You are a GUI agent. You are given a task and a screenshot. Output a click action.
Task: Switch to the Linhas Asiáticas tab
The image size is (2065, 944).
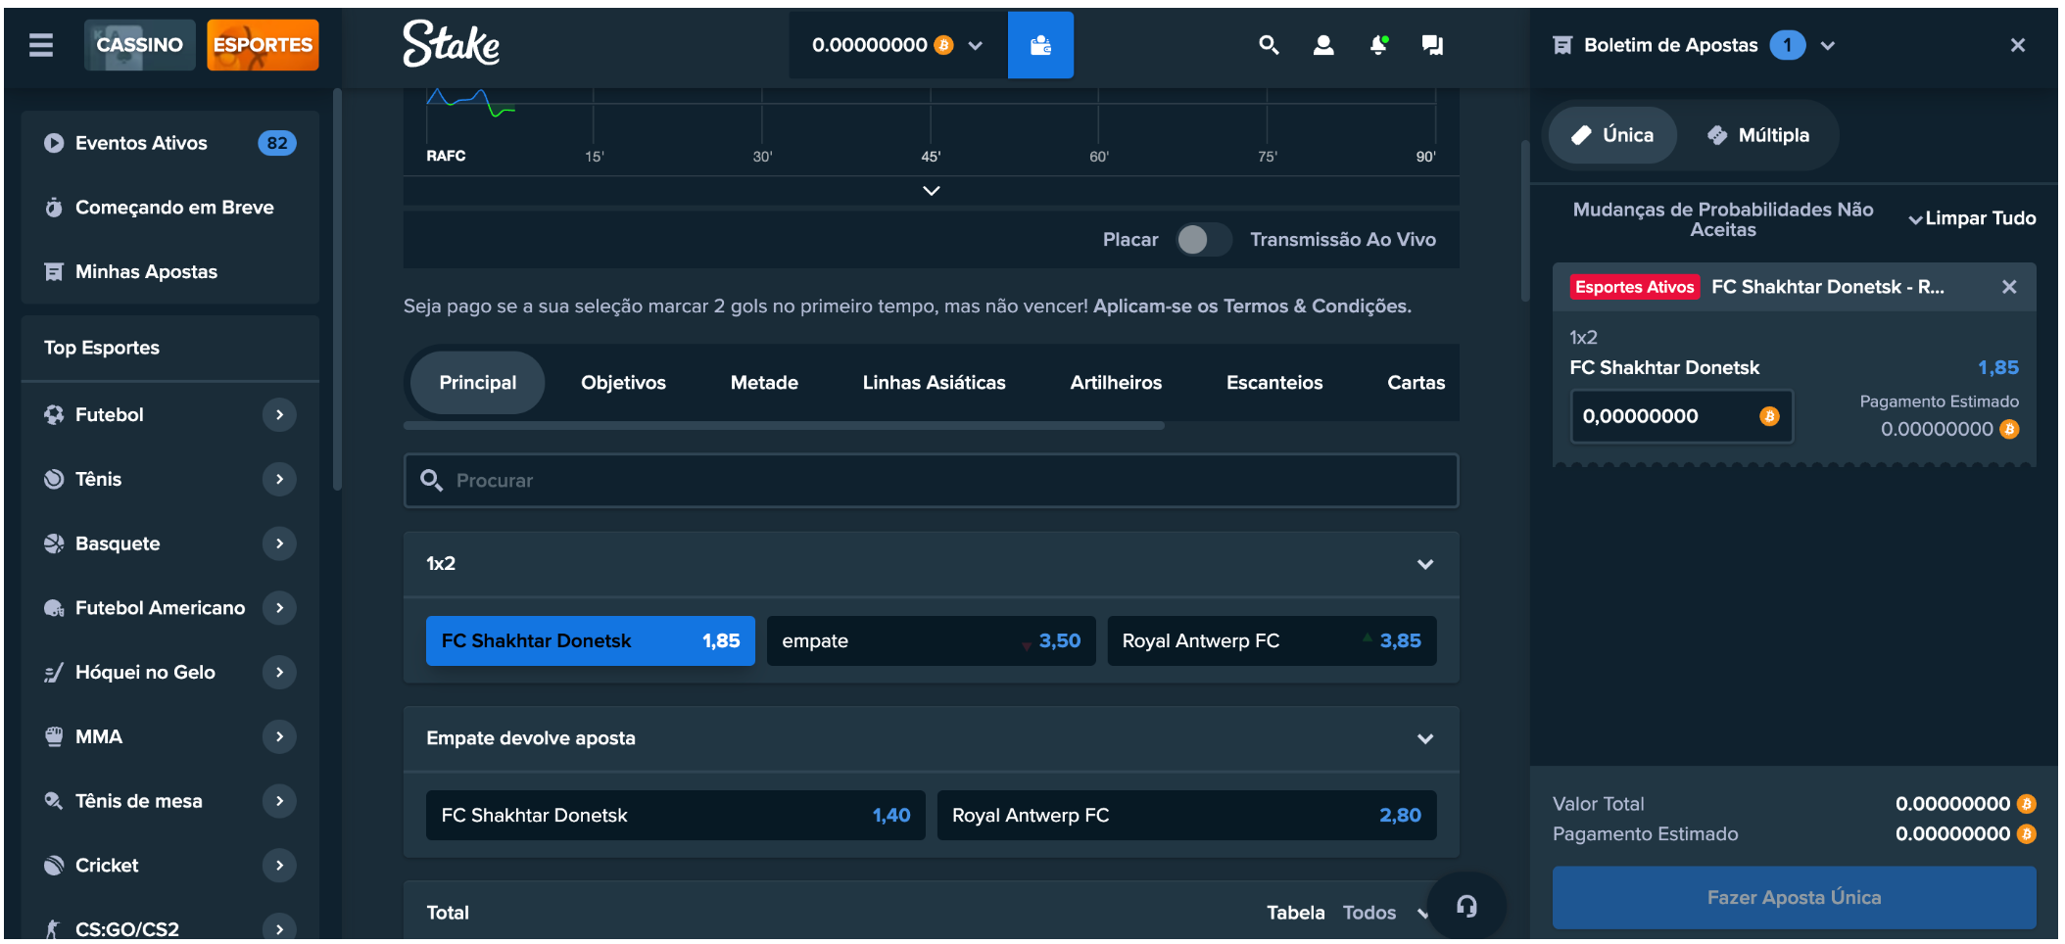tap(935, 383)
